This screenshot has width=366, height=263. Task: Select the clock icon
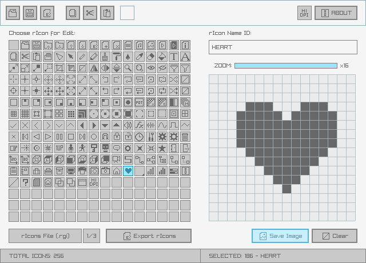pyautogui.click(x=140, y=137)
